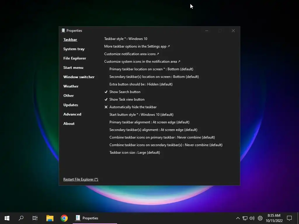Switch to Updates section
The height and width of the screenshot is (224, 299).
(x=71, y=105)
